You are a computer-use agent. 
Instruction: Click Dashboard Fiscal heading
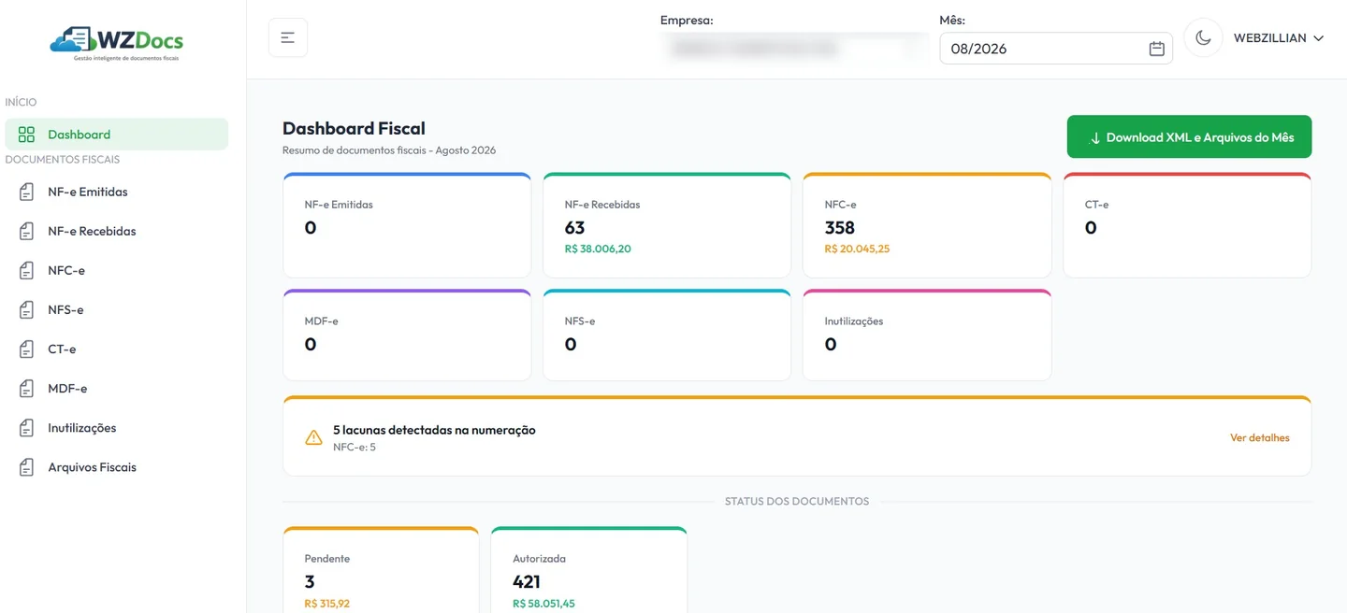pos(354,128)
